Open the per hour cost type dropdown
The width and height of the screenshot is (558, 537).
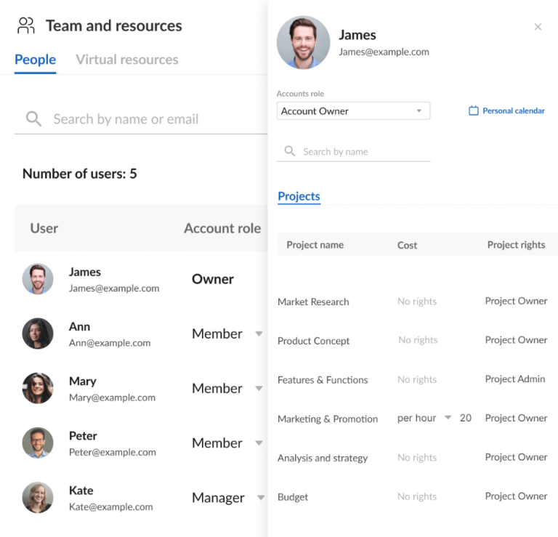point(424,418)
